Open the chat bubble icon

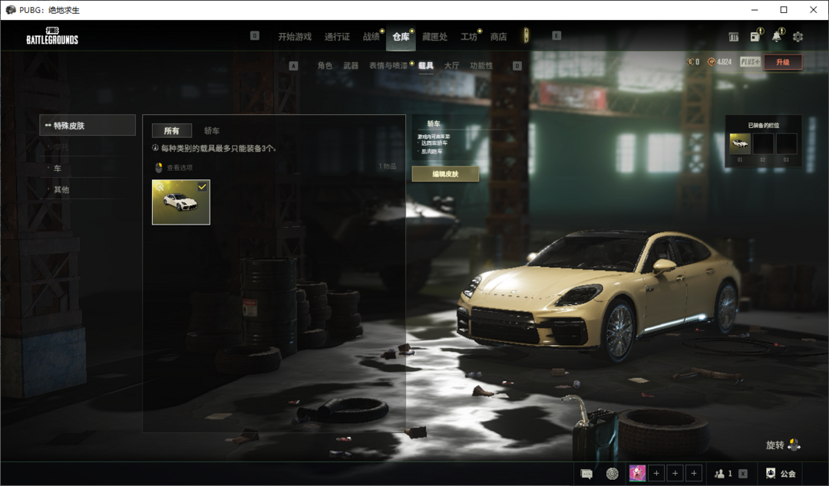(587, 474)
